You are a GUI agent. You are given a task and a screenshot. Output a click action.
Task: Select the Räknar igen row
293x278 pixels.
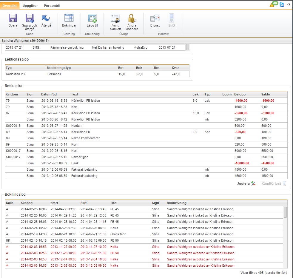146,157
